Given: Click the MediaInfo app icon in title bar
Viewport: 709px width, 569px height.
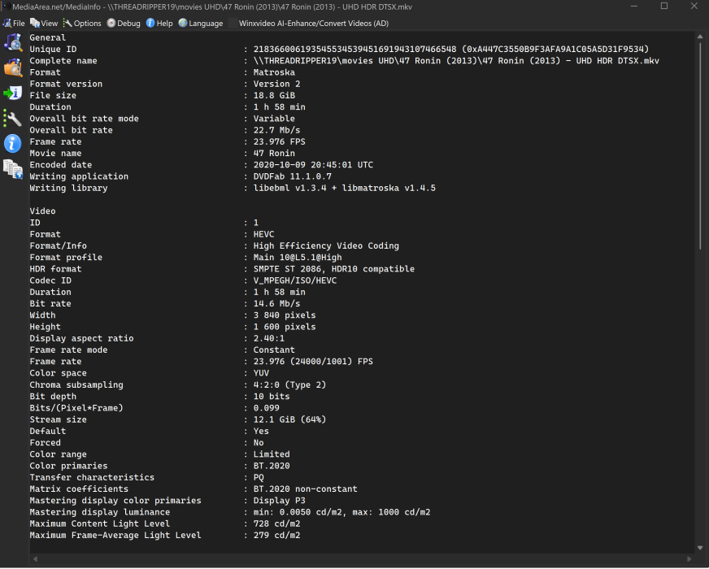Looking at the screenshot, I should point(6,7).
